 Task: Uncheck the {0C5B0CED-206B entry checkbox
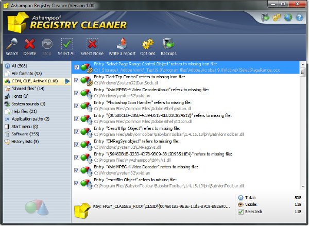pyautogui.click(x=77, y=118)
